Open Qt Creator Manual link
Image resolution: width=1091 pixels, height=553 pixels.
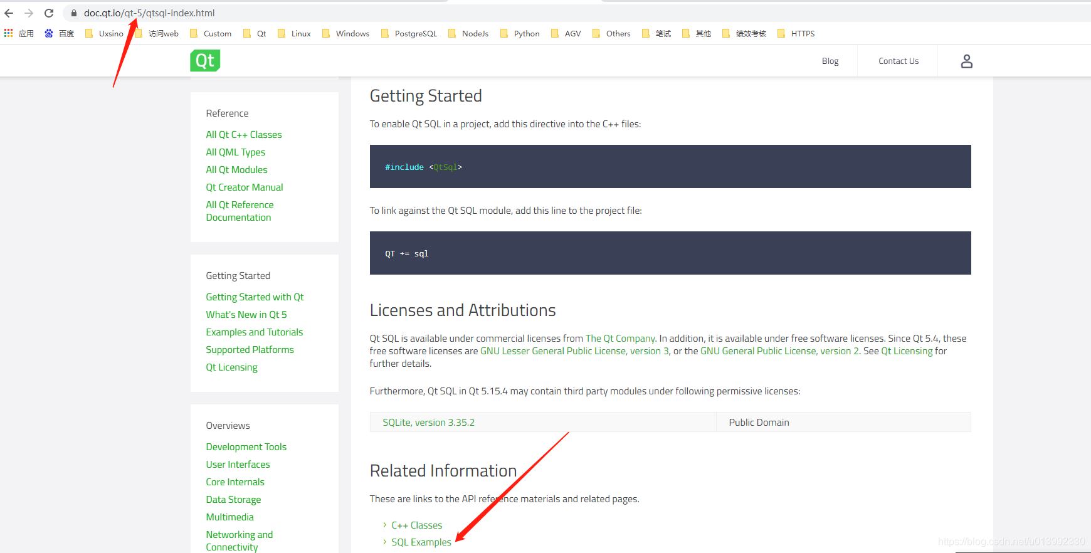pyautogui.click(x=245, y=187)
